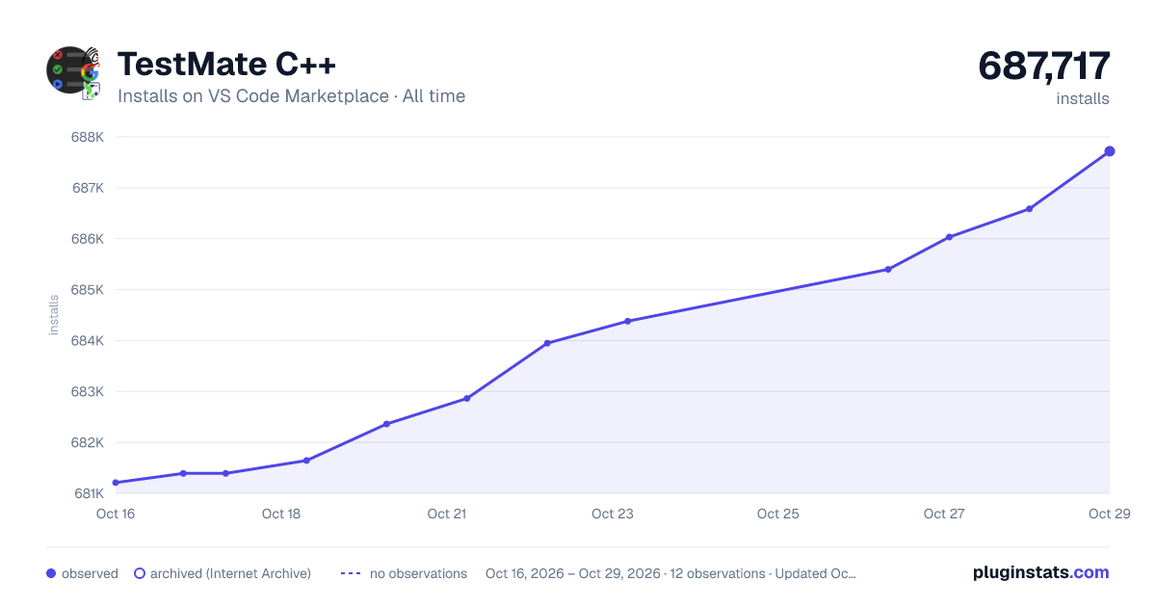Viewport: 1156px width, 607px height.
Task: Open the pluginstats.com link
Action: click(1041, 572)
